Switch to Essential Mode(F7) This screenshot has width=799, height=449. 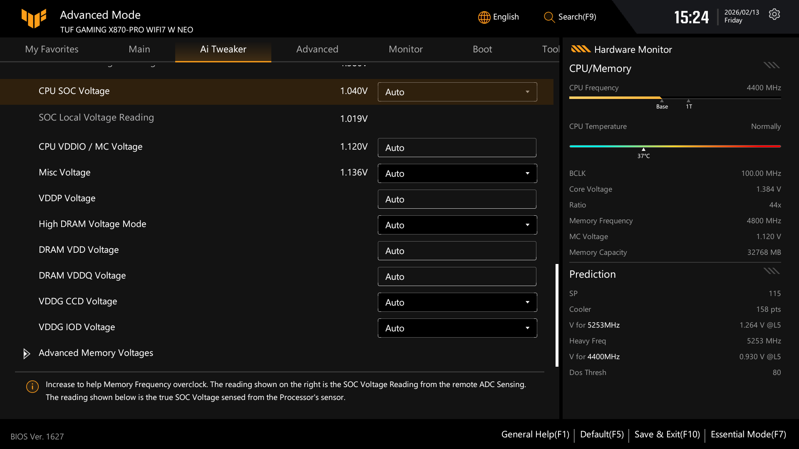748,434
